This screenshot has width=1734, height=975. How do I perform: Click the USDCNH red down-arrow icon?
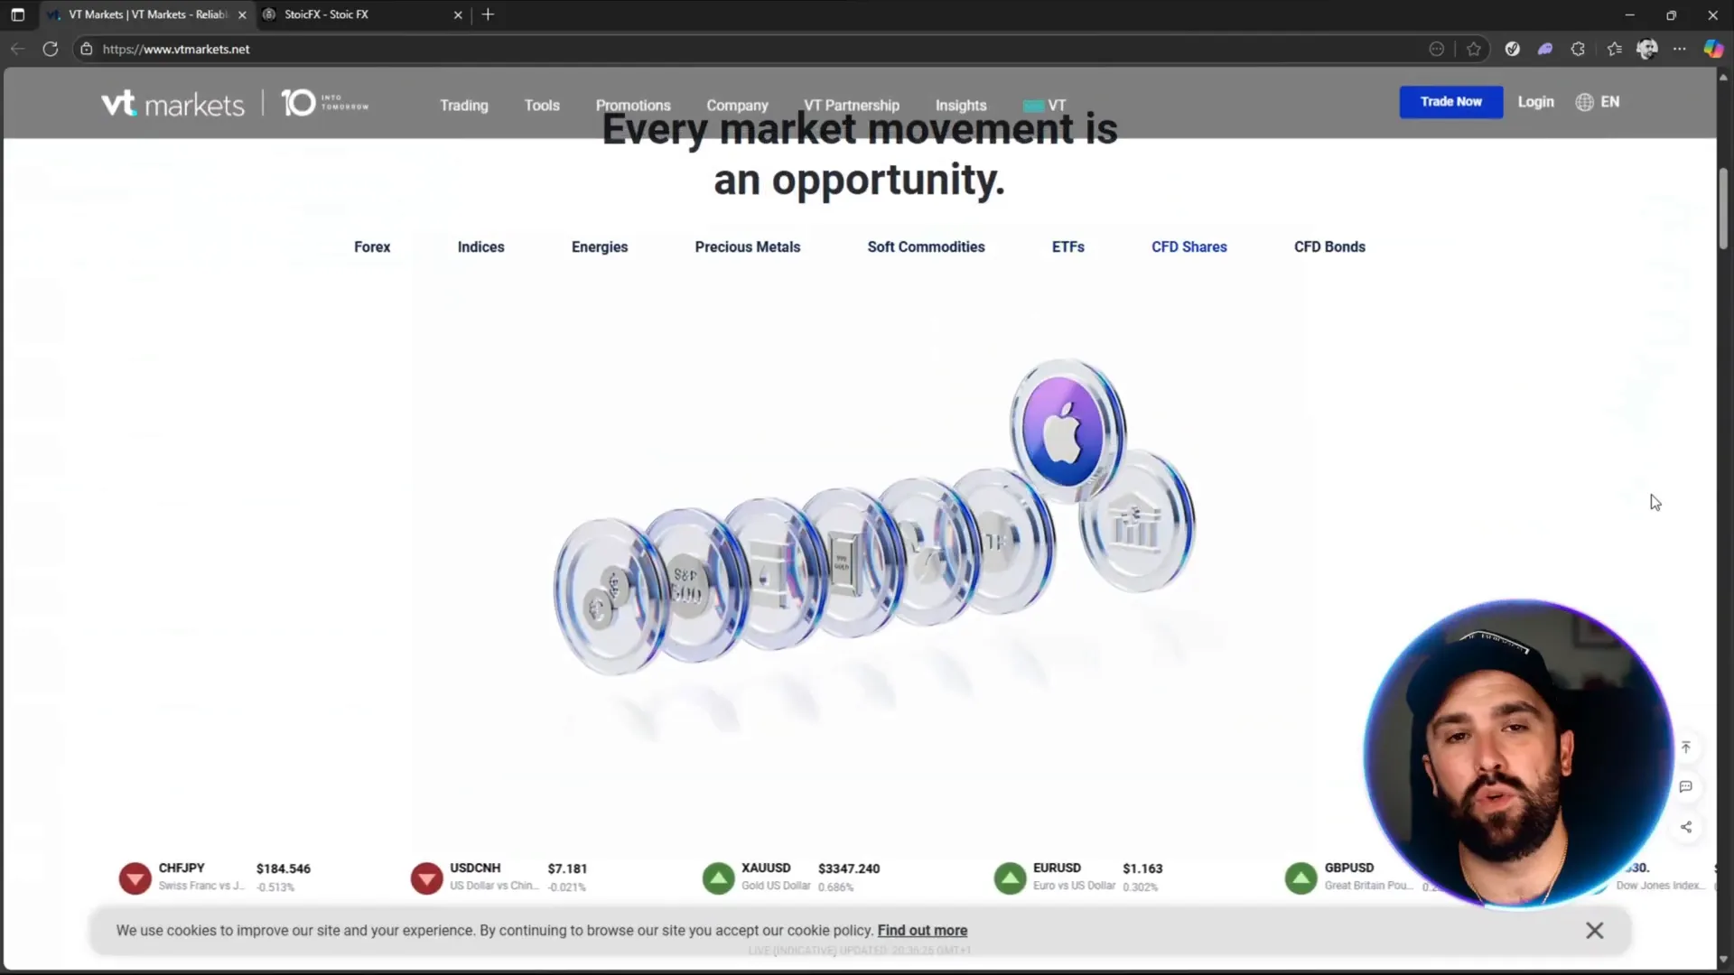coord(427,877)
